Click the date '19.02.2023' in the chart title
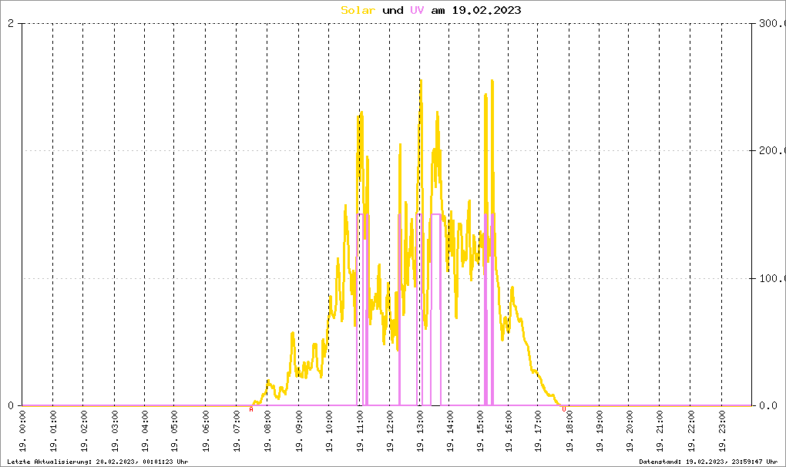786x467 pixels. tap(486, 10)
